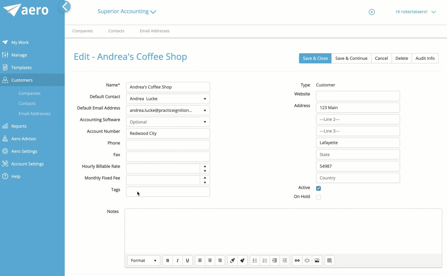Toggle italic text in notes toolbar
Viewport: 447px width, 276px height.
click(178, 260)
